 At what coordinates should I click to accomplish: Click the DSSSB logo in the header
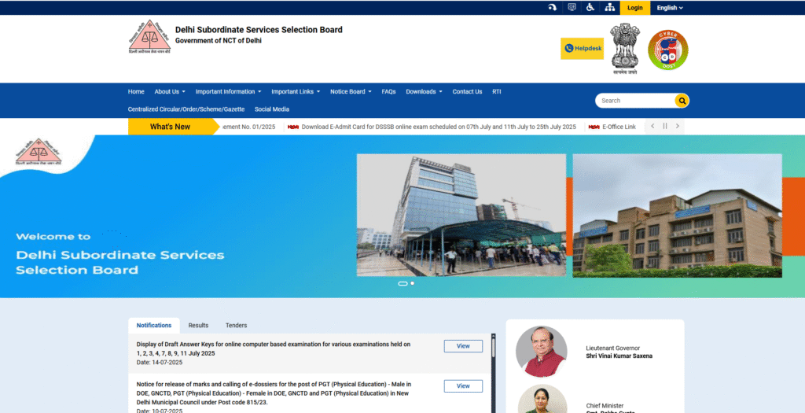pos(149,36)
